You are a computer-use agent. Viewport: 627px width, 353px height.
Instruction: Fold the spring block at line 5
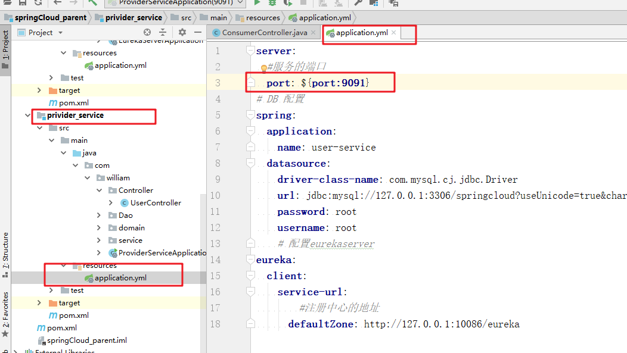coord(250,115)
